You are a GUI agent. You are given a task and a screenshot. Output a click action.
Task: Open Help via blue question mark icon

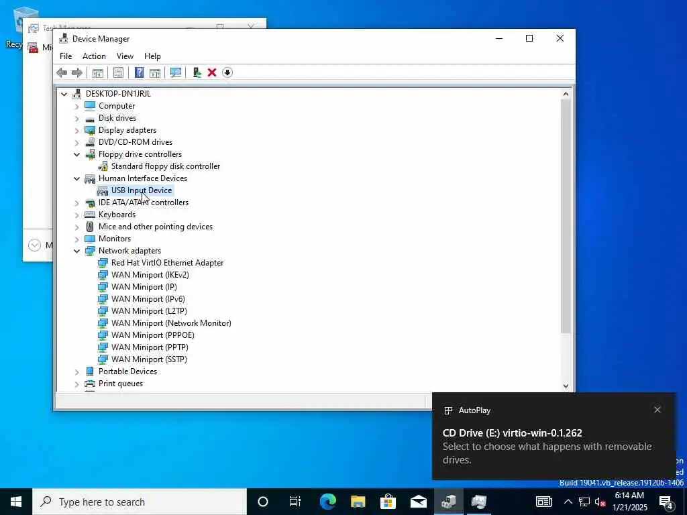pyautogui.click(x=139, y=72)
